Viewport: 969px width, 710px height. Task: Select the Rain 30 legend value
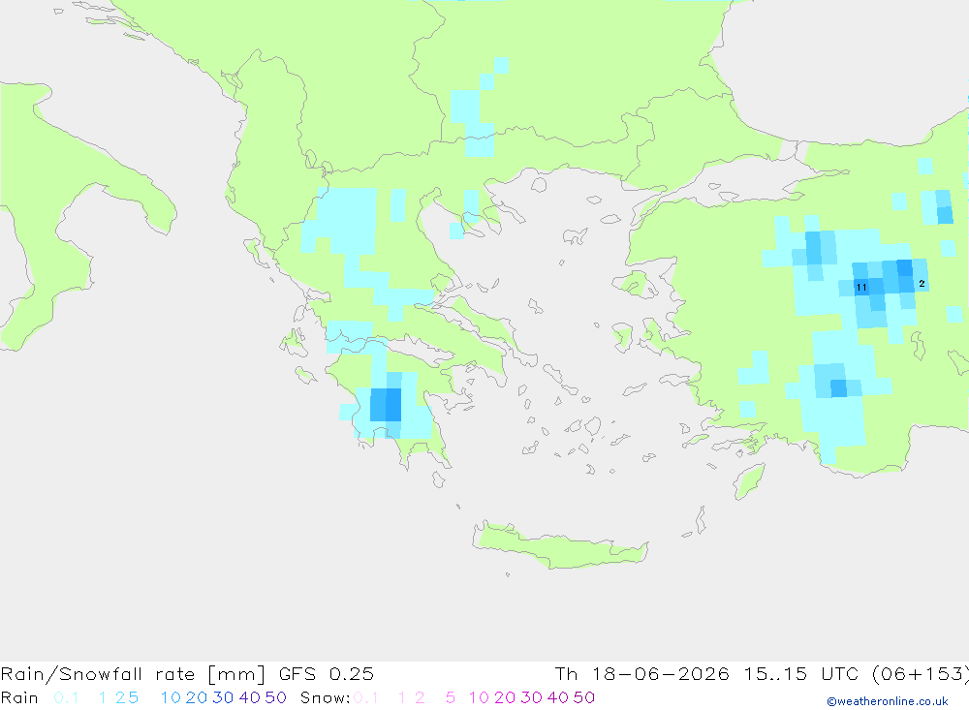223,697
